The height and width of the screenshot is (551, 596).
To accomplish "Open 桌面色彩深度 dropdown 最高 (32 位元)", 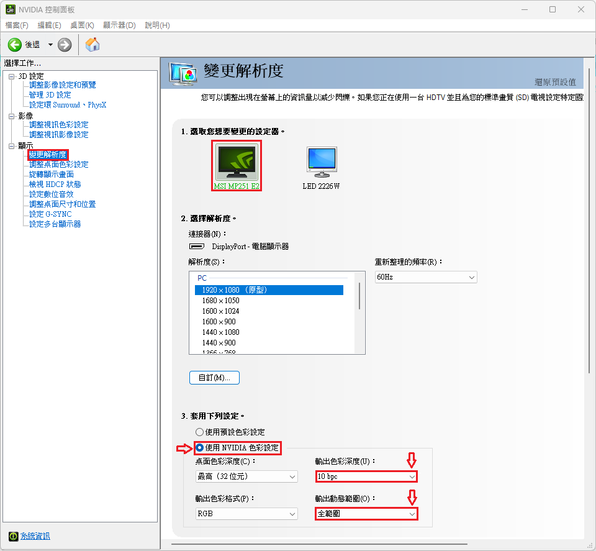I will coord(246,476).
